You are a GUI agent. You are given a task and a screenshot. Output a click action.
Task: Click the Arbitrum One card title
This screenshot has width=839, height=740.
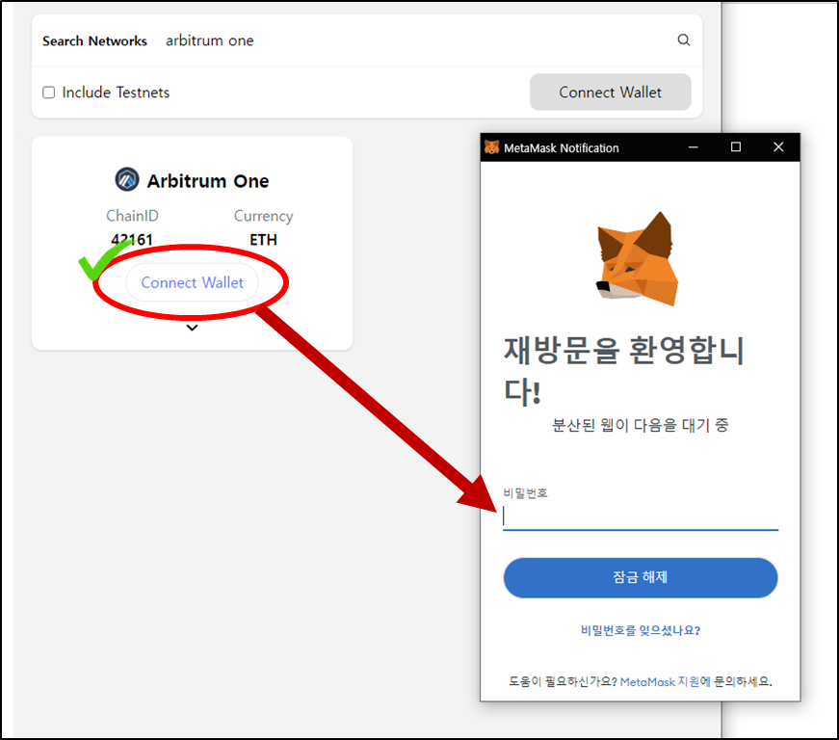208,181
